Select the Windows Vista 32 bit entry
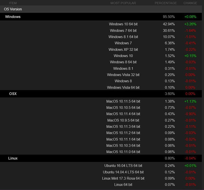 pos(123,75)
